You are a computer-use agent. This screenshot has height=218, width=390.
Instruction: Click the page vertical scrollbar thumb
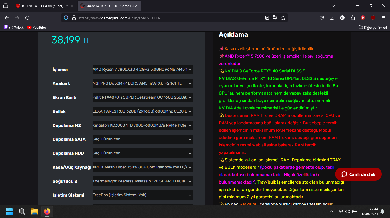click(389, 62)
